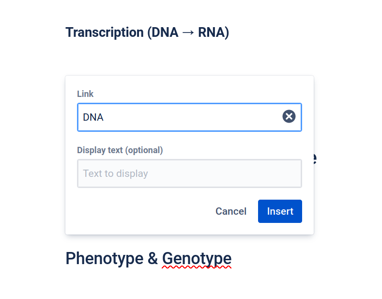This screenshot has width=382, height=299.
Task: Cancel the link dialog
Action: 231,211
